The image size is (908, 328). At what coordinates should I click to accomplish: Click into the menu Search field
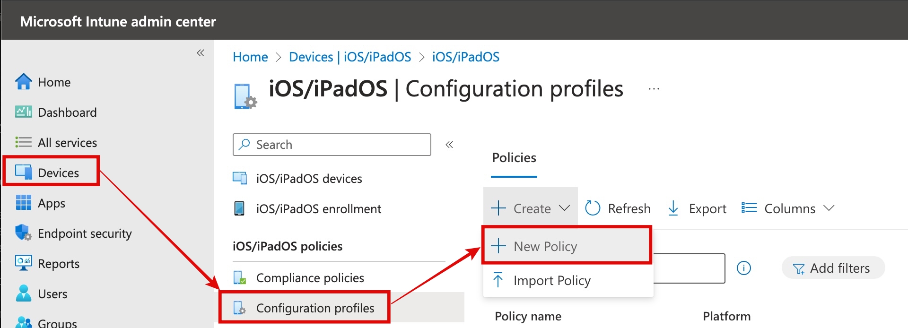(332, 145)
